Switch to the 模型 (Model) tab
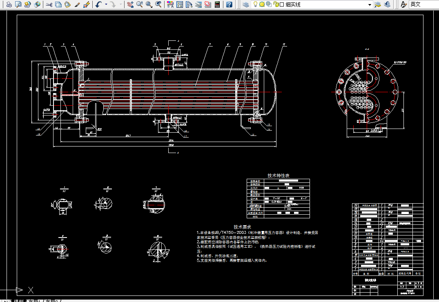439x302 pixels. point(19,301)
